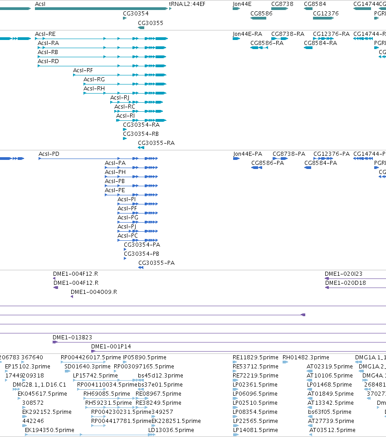Click the DME1-004O09.R clone label

(x=94, y=292)
